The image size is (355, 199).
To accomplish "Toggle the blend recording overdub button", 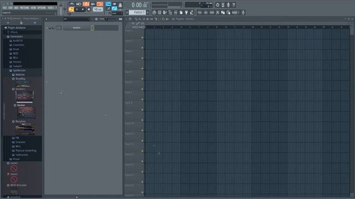I will 93,4.
